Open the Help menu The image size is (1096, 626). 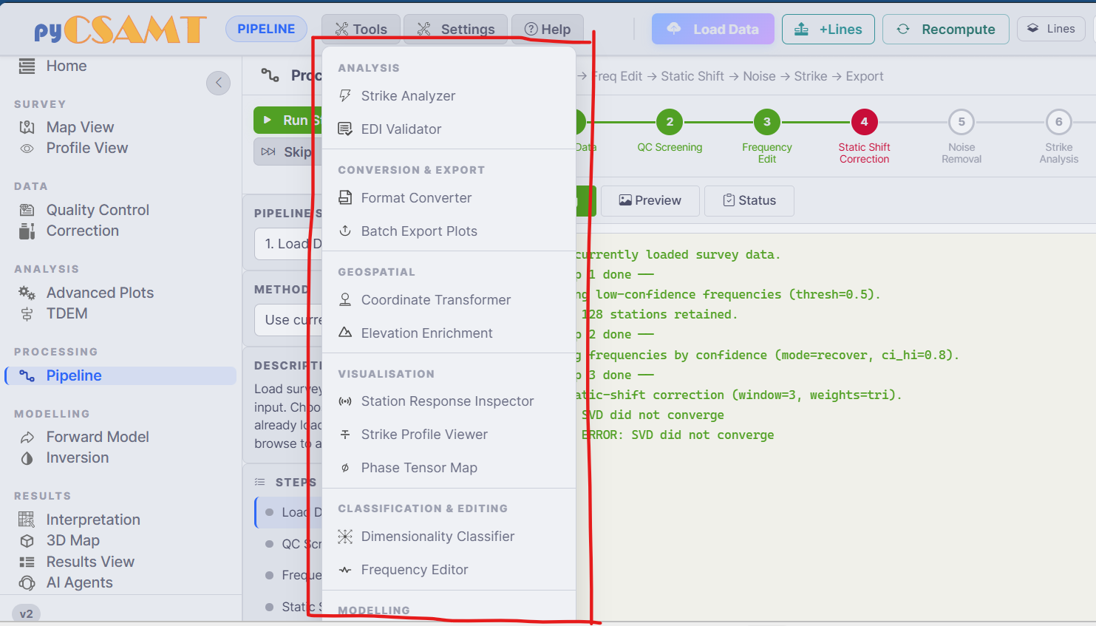[x=548, y=30]
